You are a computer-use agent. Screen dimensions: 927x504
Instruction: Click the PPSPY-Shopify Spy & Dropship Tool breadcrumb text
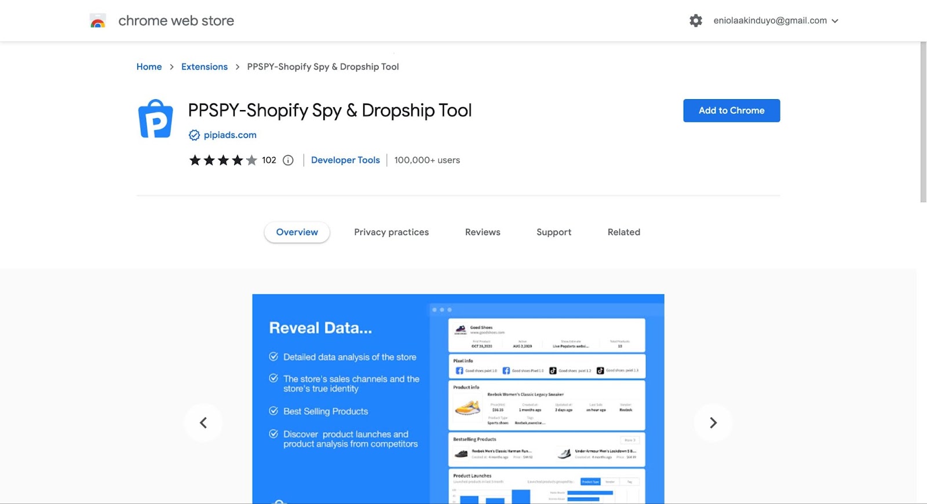(323, 67)
